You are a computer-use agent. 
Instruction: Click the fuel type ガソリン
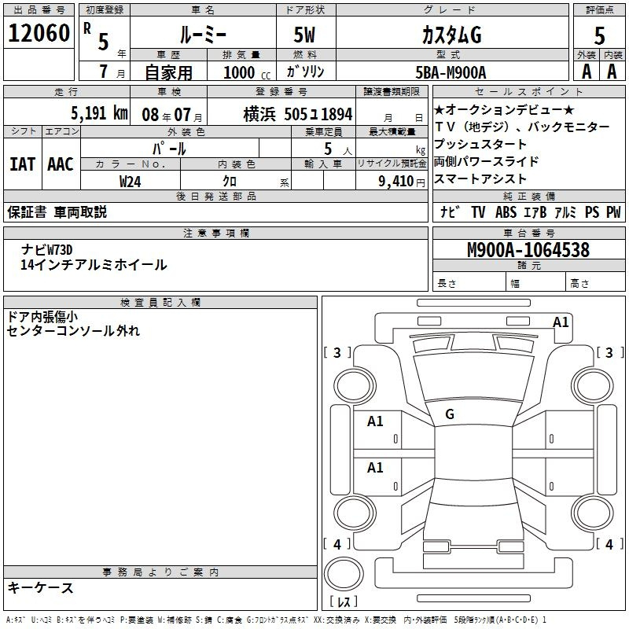click(305, 72)
